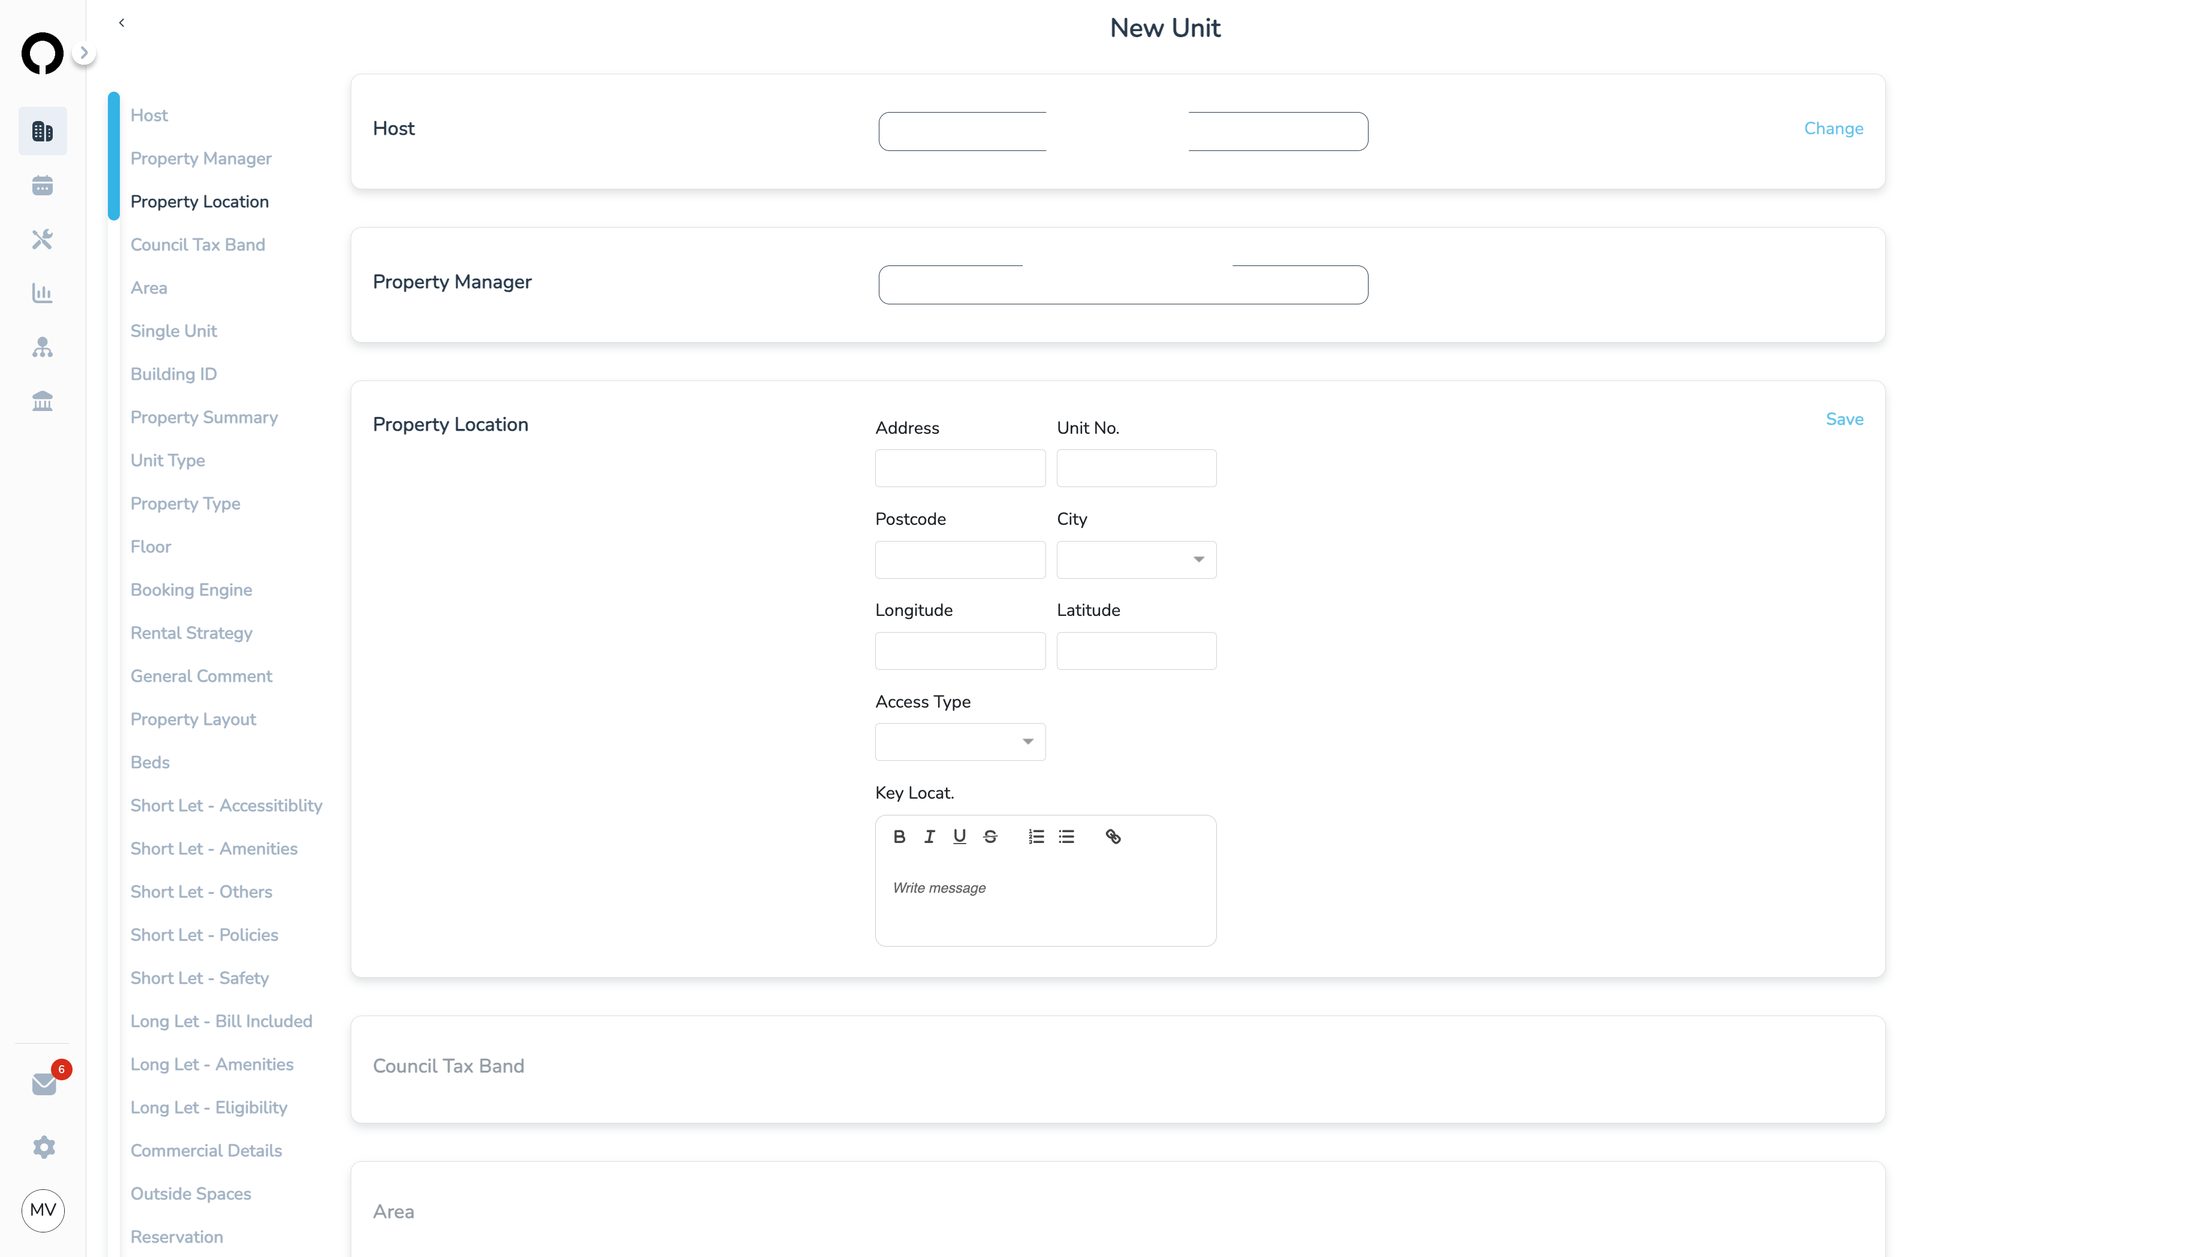
Task: Click the Property Manager selection field
Action: point(1123,285)
